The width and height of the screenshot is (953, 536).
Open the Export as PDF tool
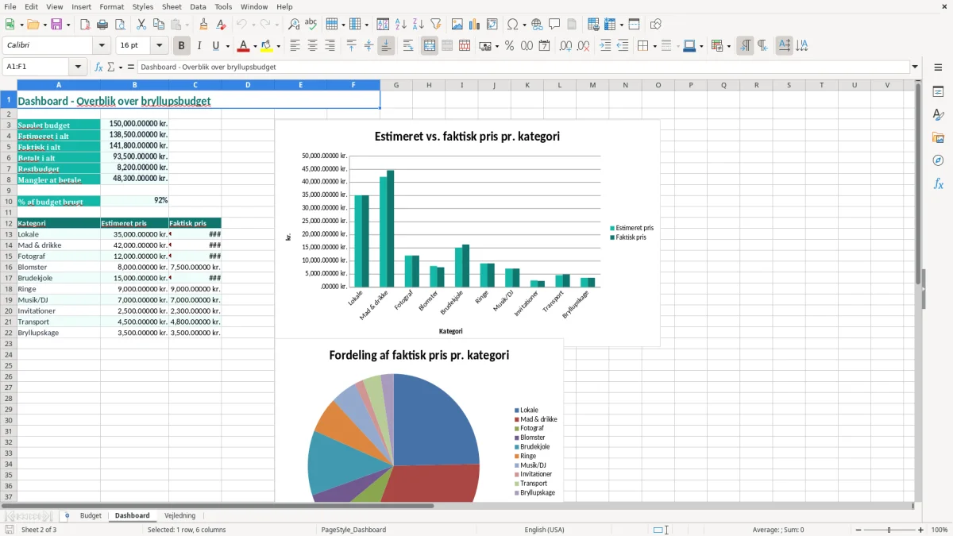click(x=85, y=25)
